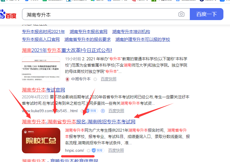230x162 pixels.
Task: Expand the dropdown arrow next to 中湘专升本
Action: point(95,79)
